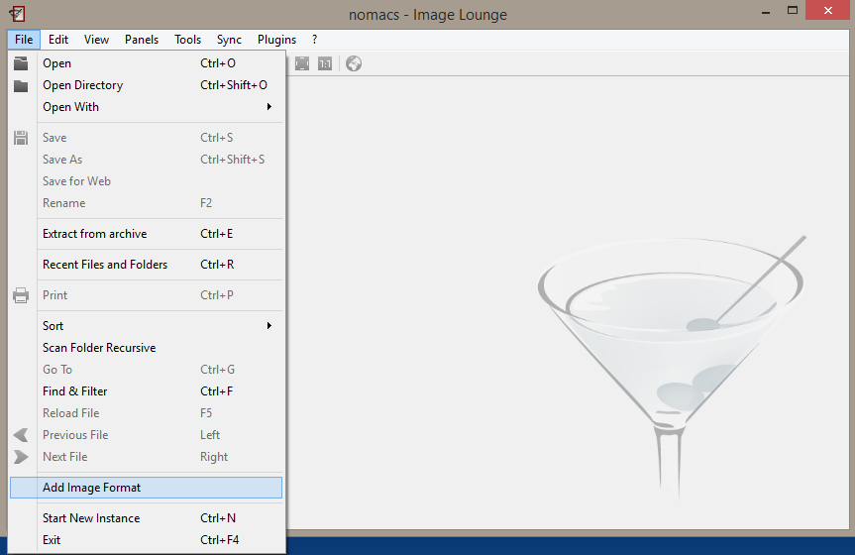Open the Edit menu
This screenshot has width=855, height=555.
coord(57,40)
